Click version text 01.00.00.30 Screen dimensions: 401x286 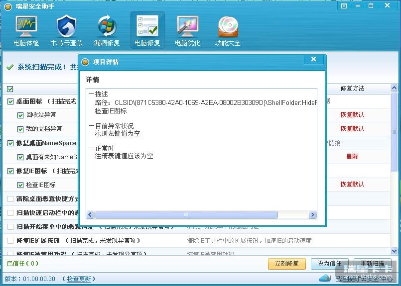[x=39, y=279]
